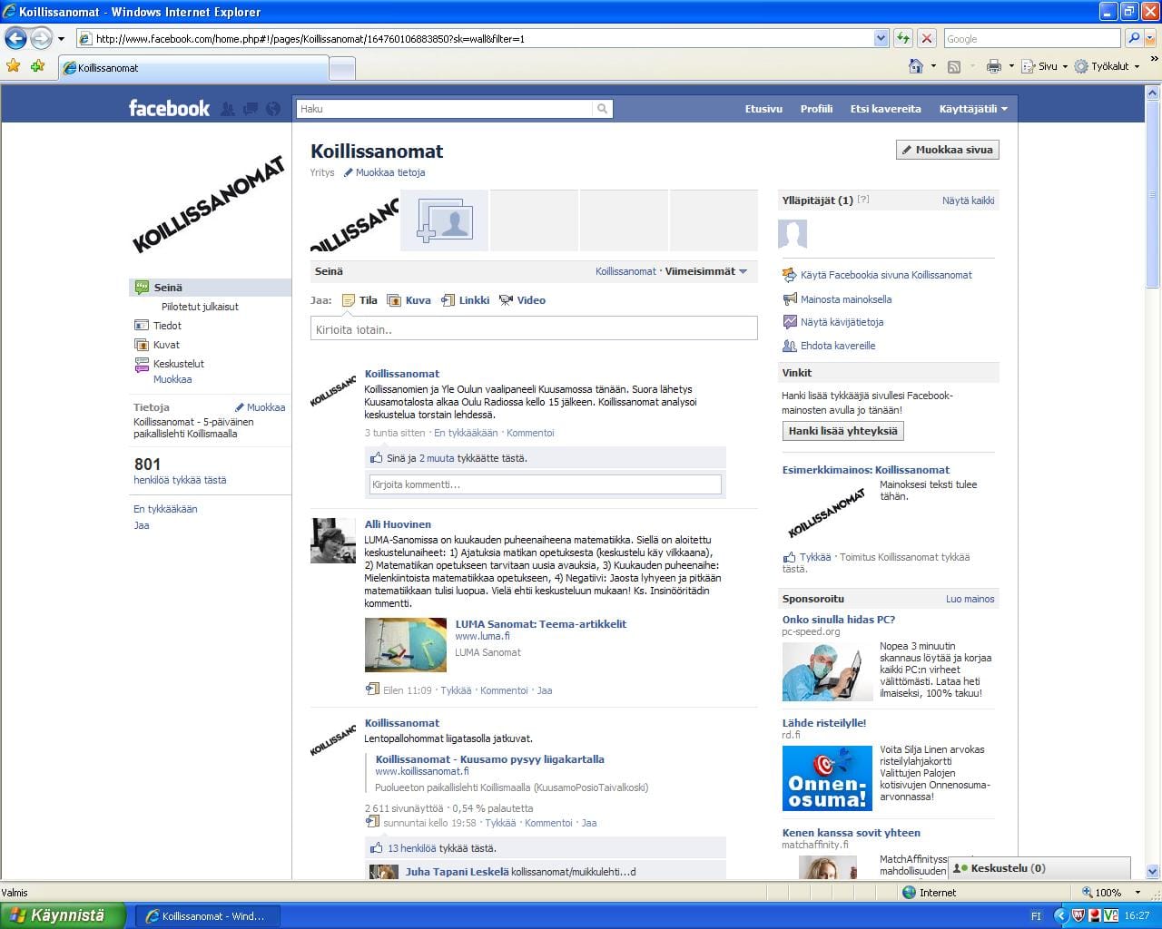
Task: Click Alli Huovinen's profile picture
Action: [333, 541]
